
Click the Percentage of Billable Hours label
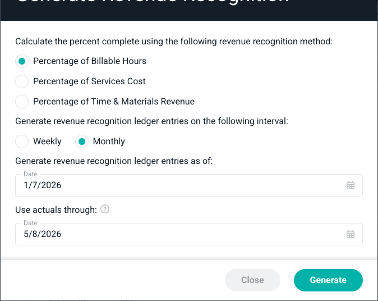(x=90, y=61)
